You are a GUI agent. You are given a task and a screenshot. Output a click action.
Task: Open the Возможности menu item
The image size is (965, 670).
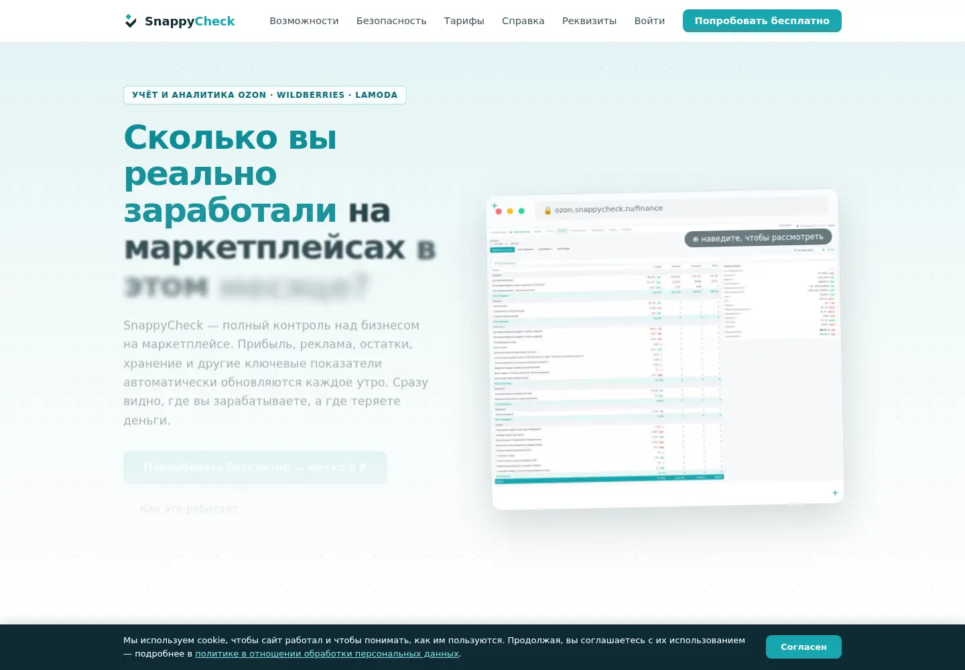tap(304, 21)
